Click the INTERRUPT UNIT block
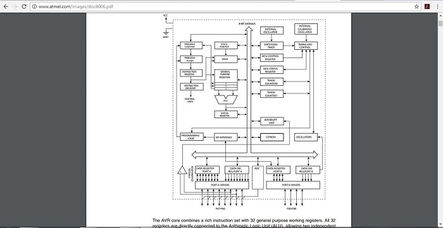The height and width of the screenshot is (228, 443). click(x=271, y=121)
